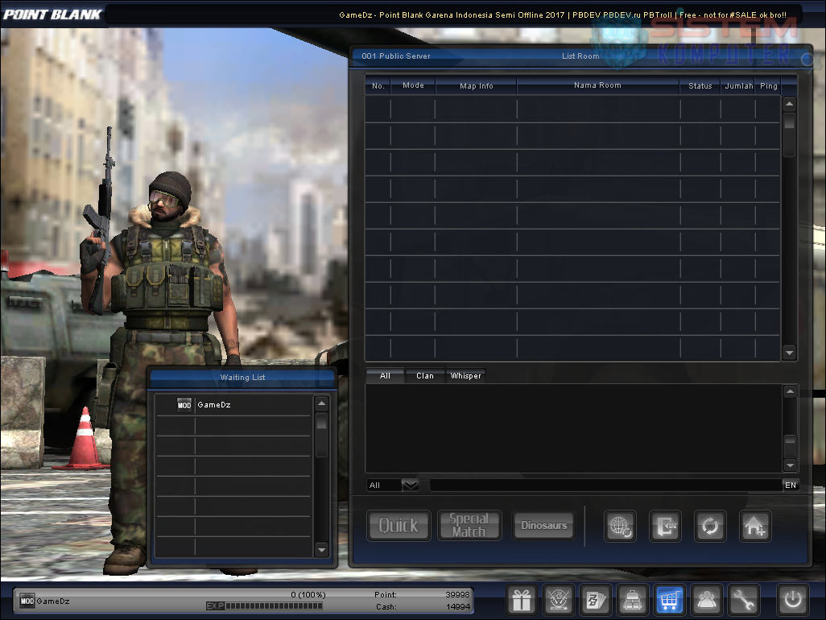Click Waiting List scrollbar down arrow
The width and height of the screenshot is (826, 620).
point(321,550)
